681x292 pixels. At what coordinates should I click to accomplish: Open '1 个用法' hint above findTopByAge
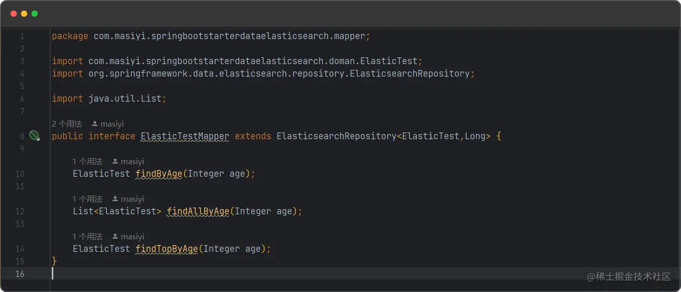coord(87,237)
